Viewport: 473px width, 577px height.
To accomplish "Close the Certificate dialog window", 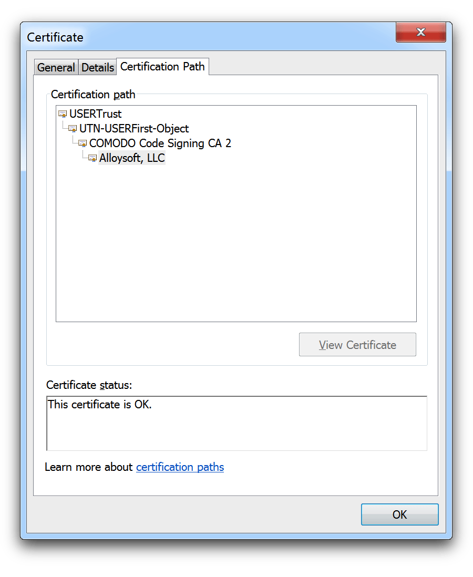I will 421,33.
